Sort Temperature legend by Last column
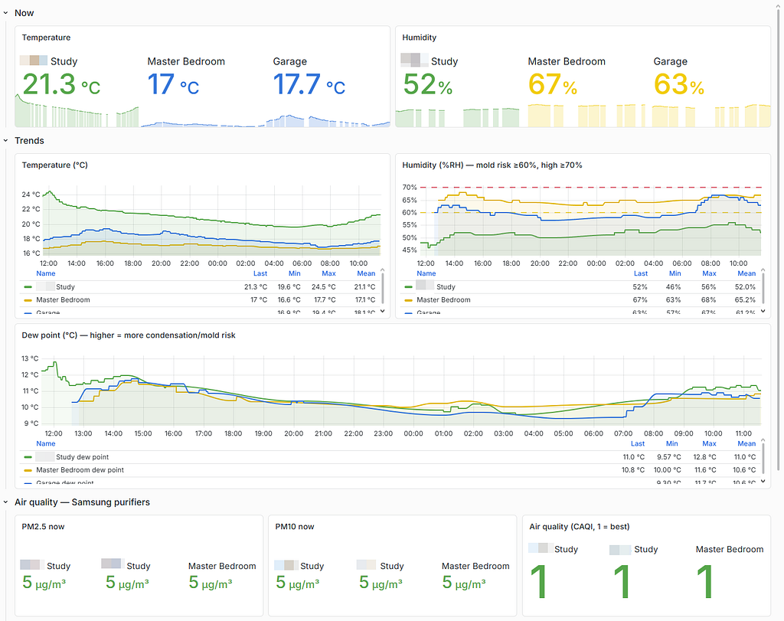Viewport: 784px width, 621px height. click(260, 273)
